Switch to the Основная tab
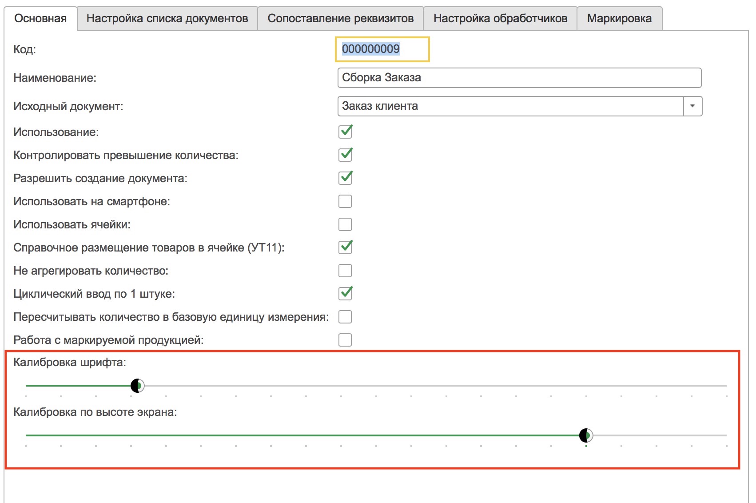756x503 pixels. pyautogui.click(x=40, y=18)
